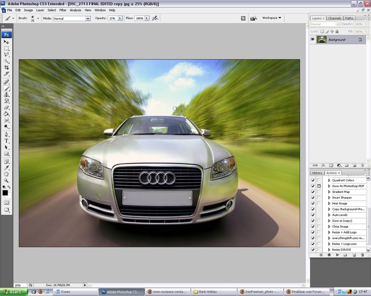Toggle Resize 515x515 action checkmark
This screenshot has width=371, height=296.
coord(313,249)
